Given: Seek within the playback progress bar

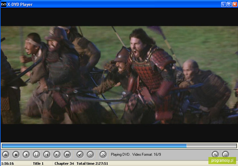Looking at the screenshot, I should pos(119,146).
